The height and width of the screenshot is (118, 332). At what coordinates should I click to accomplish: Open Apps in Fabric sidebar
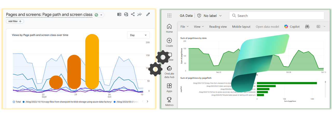[x=169, y=88]
